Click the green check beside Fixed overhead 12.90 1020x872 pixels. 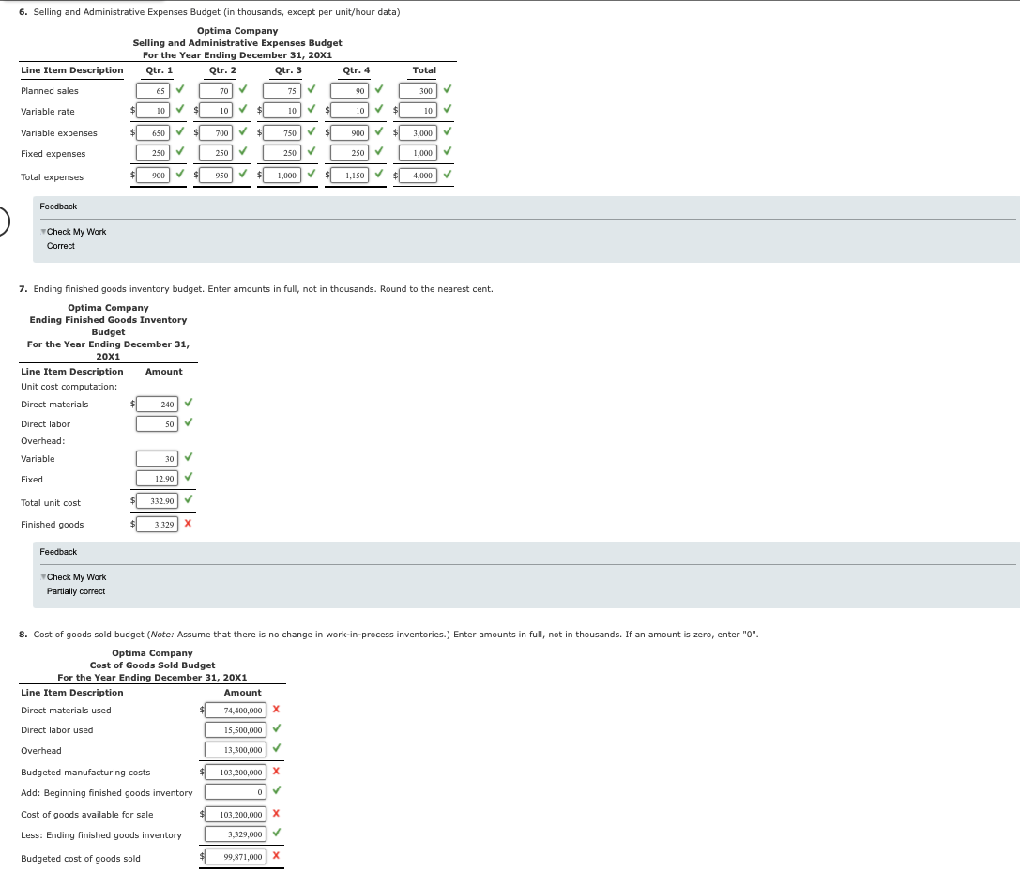tap(189, 477)
